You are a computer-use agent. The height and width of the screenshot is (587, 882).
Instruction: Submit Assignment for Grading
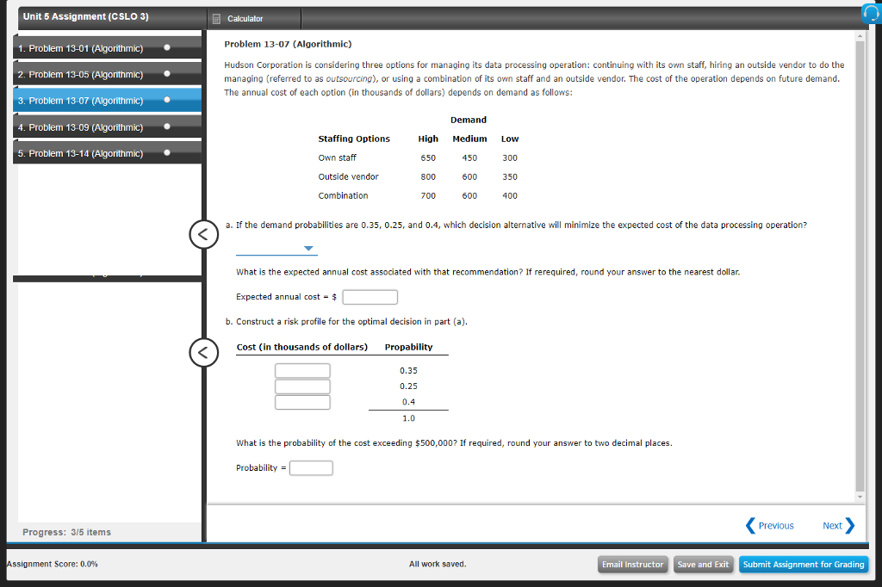[x=803, y=564]
